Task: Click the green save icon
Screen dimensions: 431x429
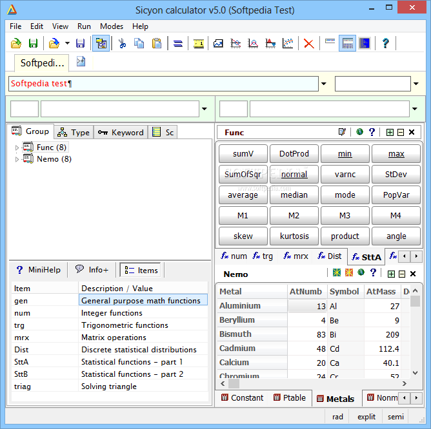Action: 34,43
